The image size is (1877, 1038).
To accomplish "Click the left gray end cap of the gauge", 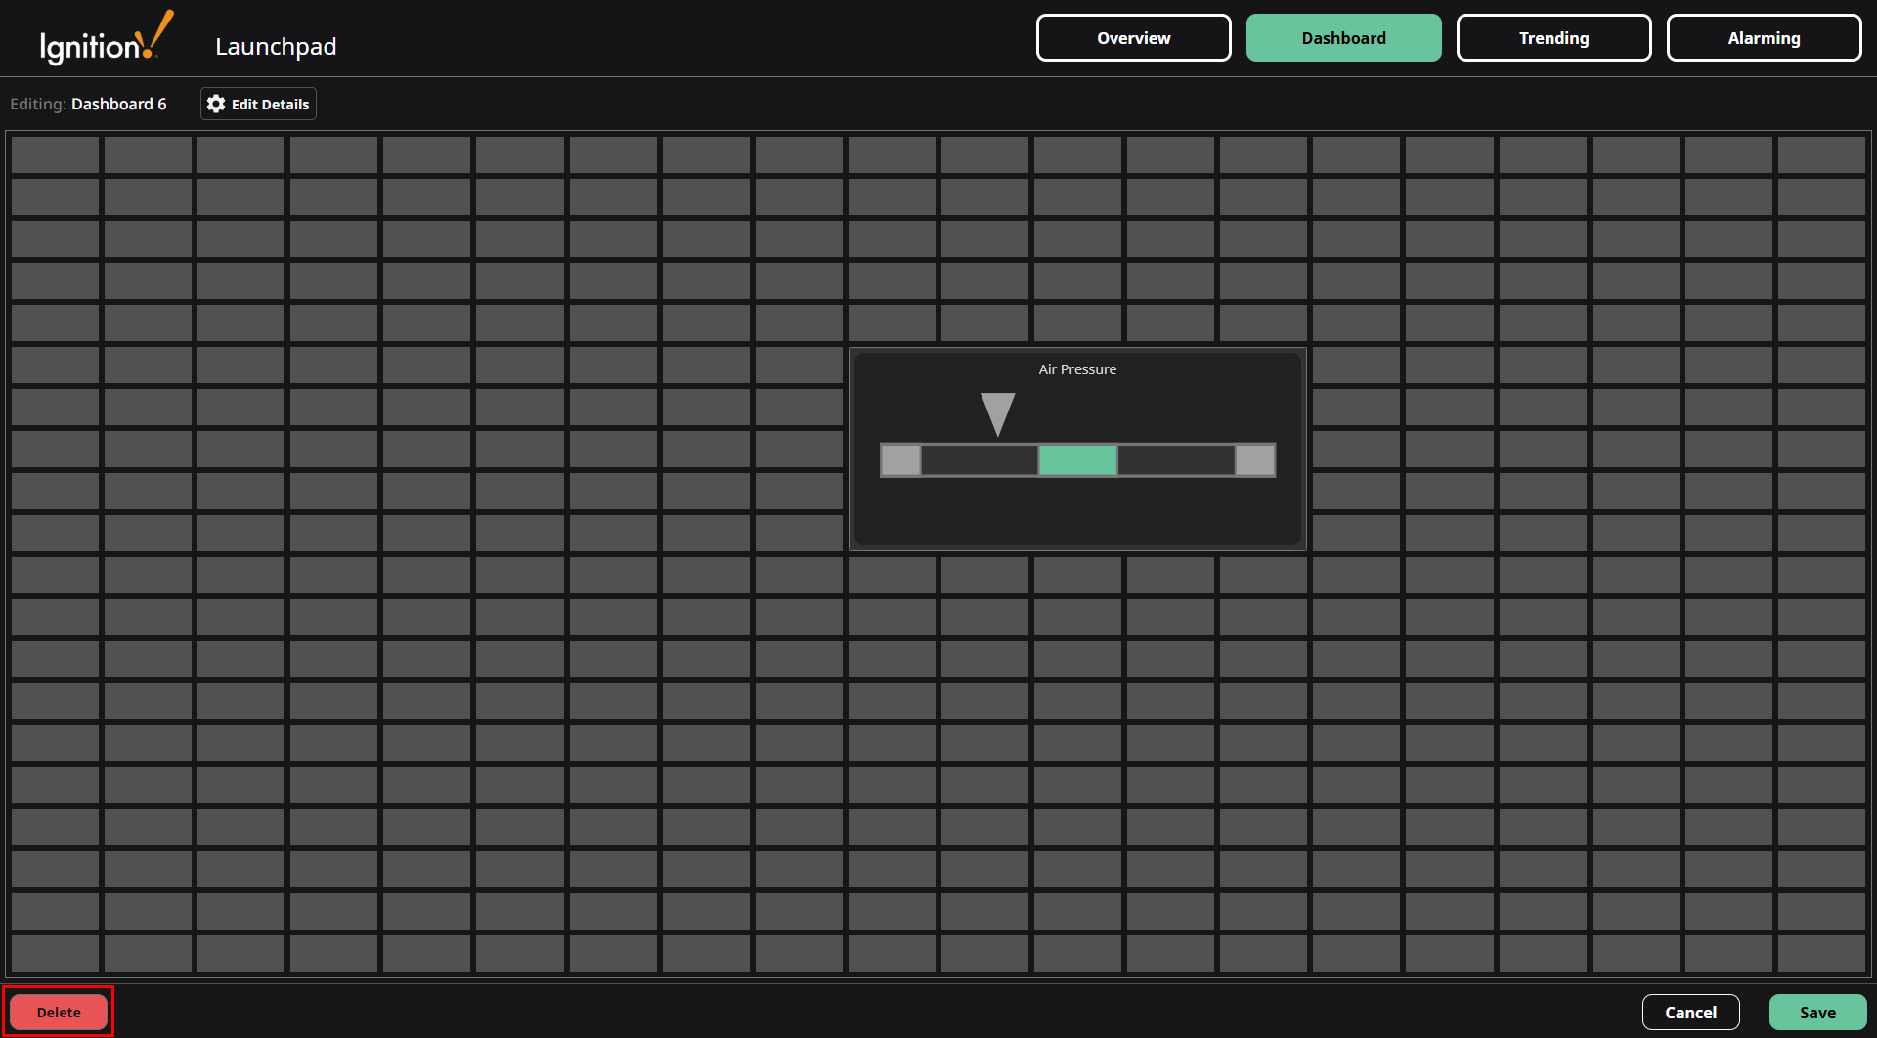I will [899, 459].
